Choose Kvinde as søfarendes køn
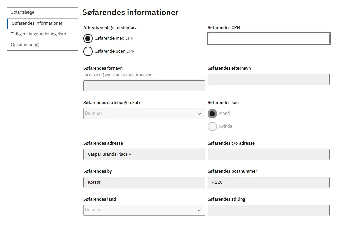 click(212, 126)
